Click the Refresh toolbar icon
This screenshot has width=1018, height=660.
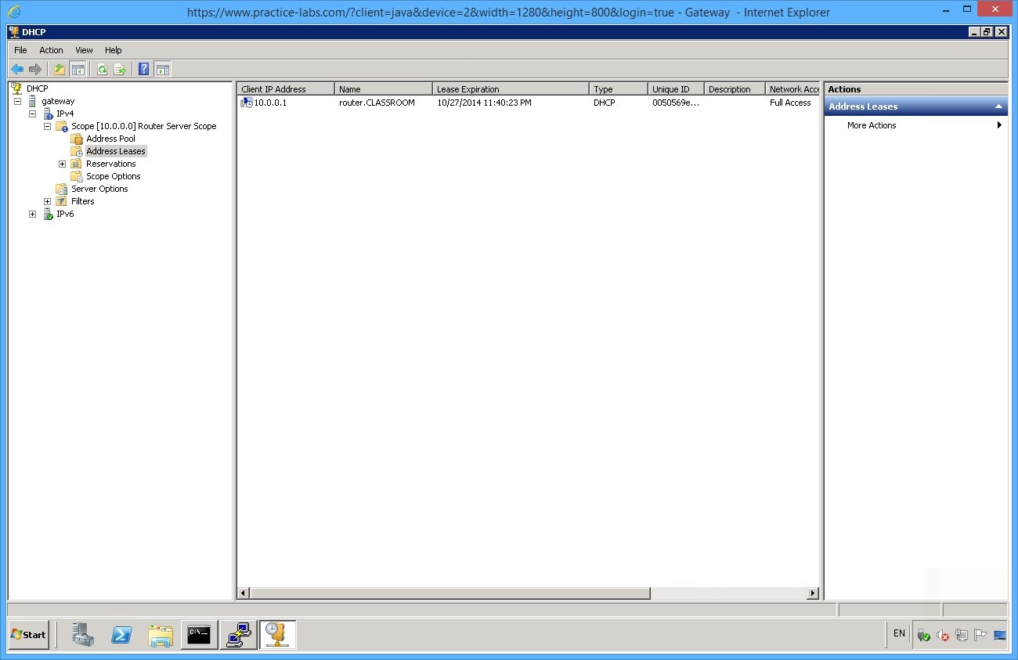(102, 70)
